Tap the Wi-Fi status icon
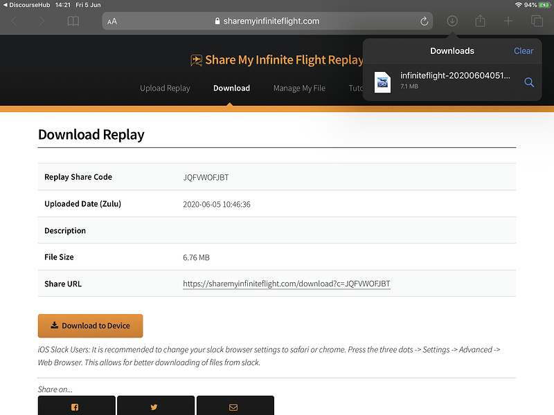Viewport: 554px width, 415px height. tap(518, 5)
